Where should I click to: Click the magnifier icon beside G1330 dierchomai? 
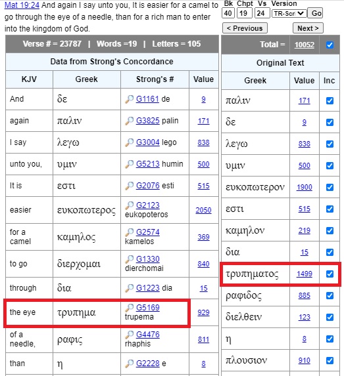[130, 259]
